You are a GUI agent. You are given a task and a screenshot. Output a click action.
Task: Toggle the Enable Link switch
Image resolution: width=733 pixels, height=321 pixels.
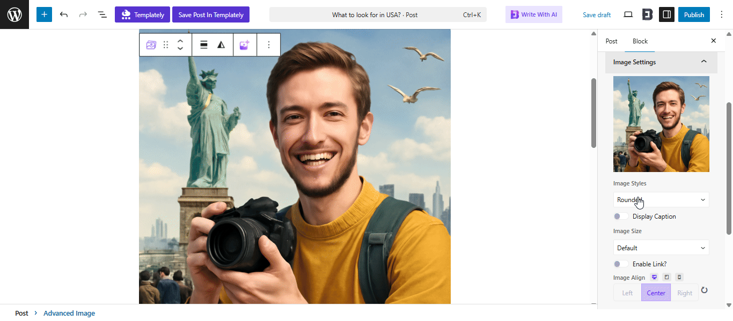click(x=621, y=264)
